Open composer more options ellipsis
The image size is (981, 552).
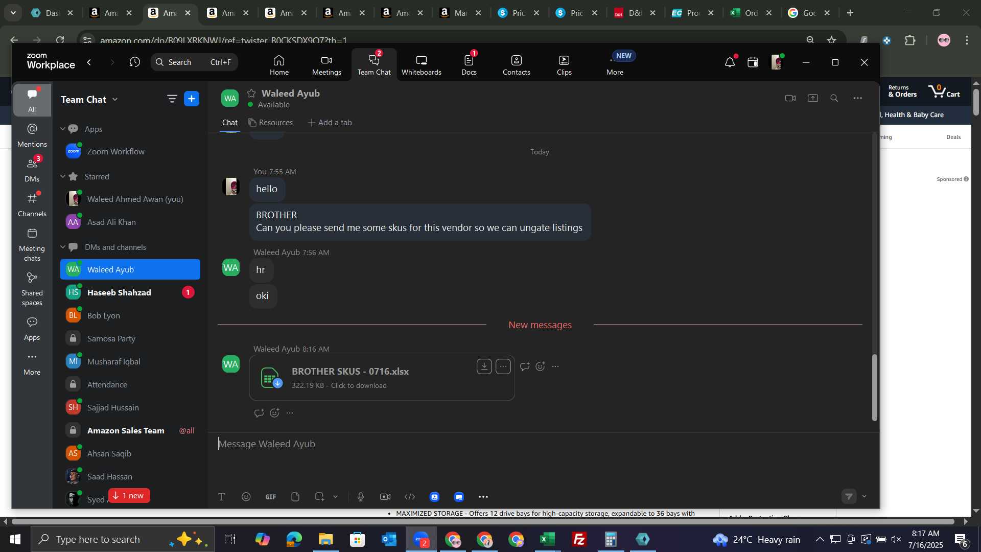483,497
